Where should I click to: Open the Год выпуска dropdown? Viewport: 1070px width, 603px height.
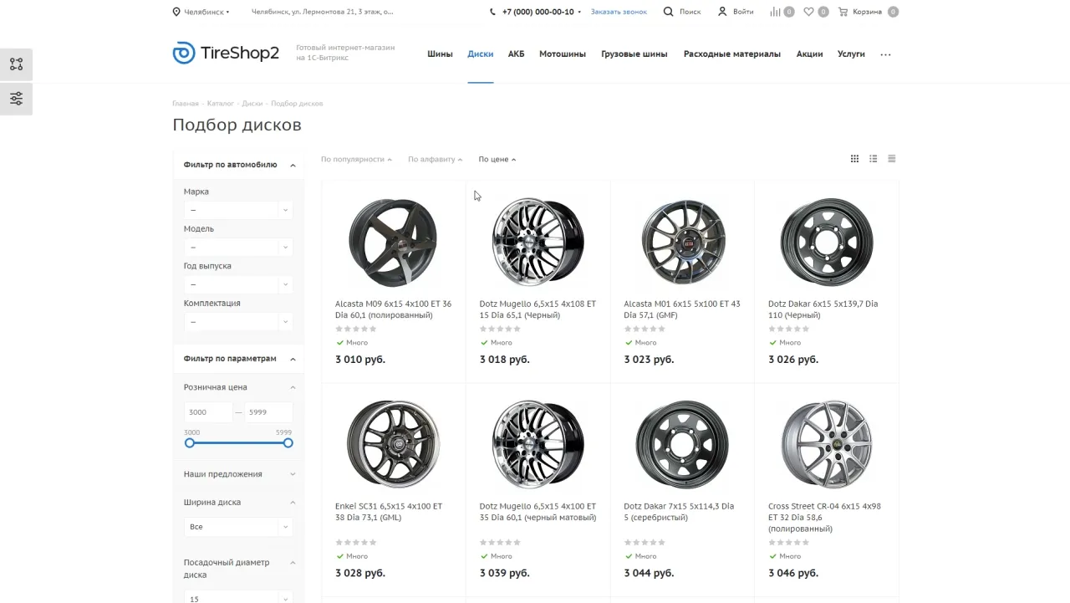238,284
